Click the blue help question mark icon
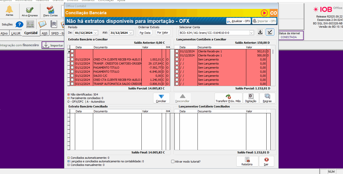Screen dimensions: 343x174 click(x=20, y=25)
